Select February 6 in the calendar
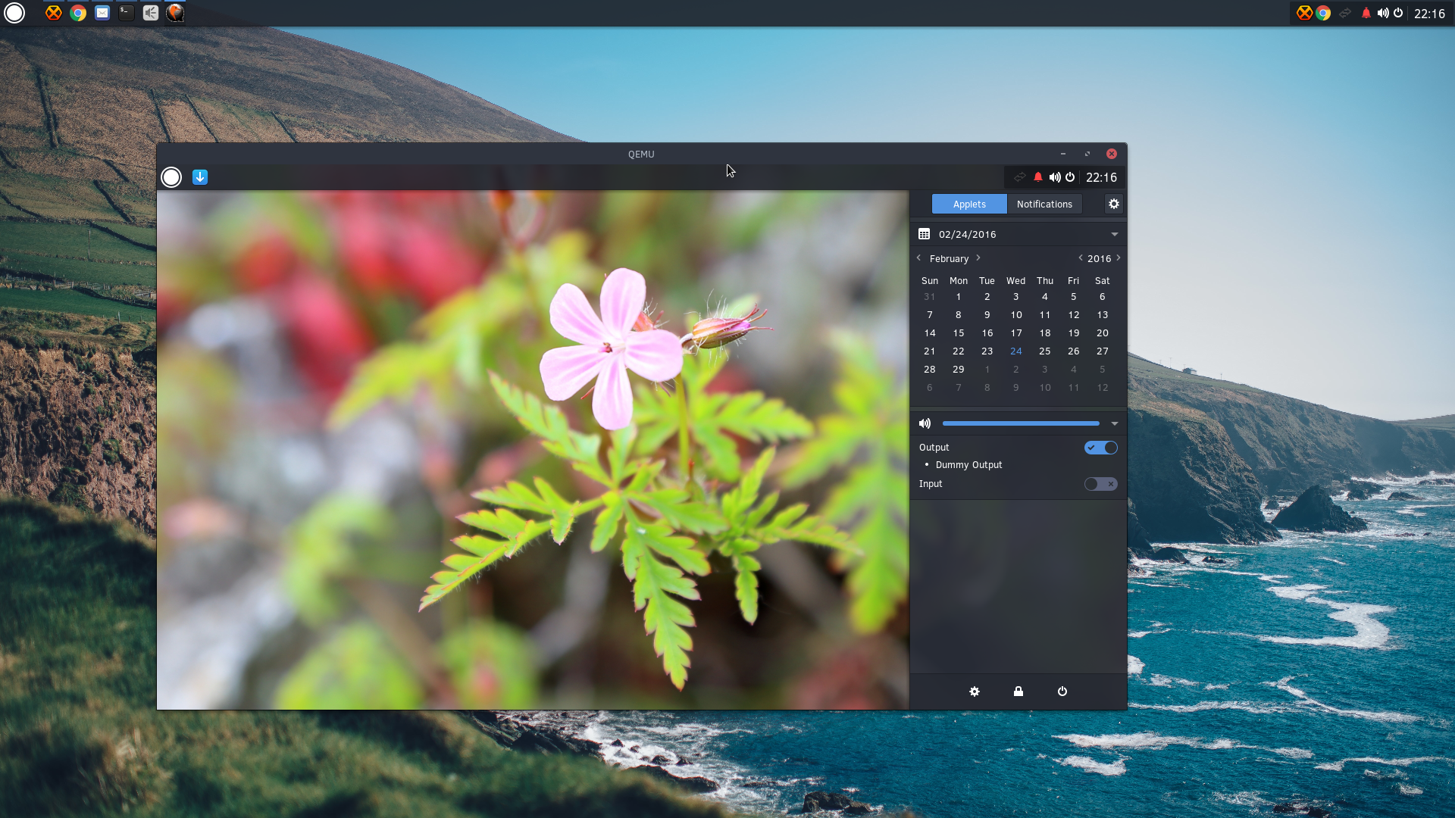Screen dimensions: 1455x818 coord(1103,297)
